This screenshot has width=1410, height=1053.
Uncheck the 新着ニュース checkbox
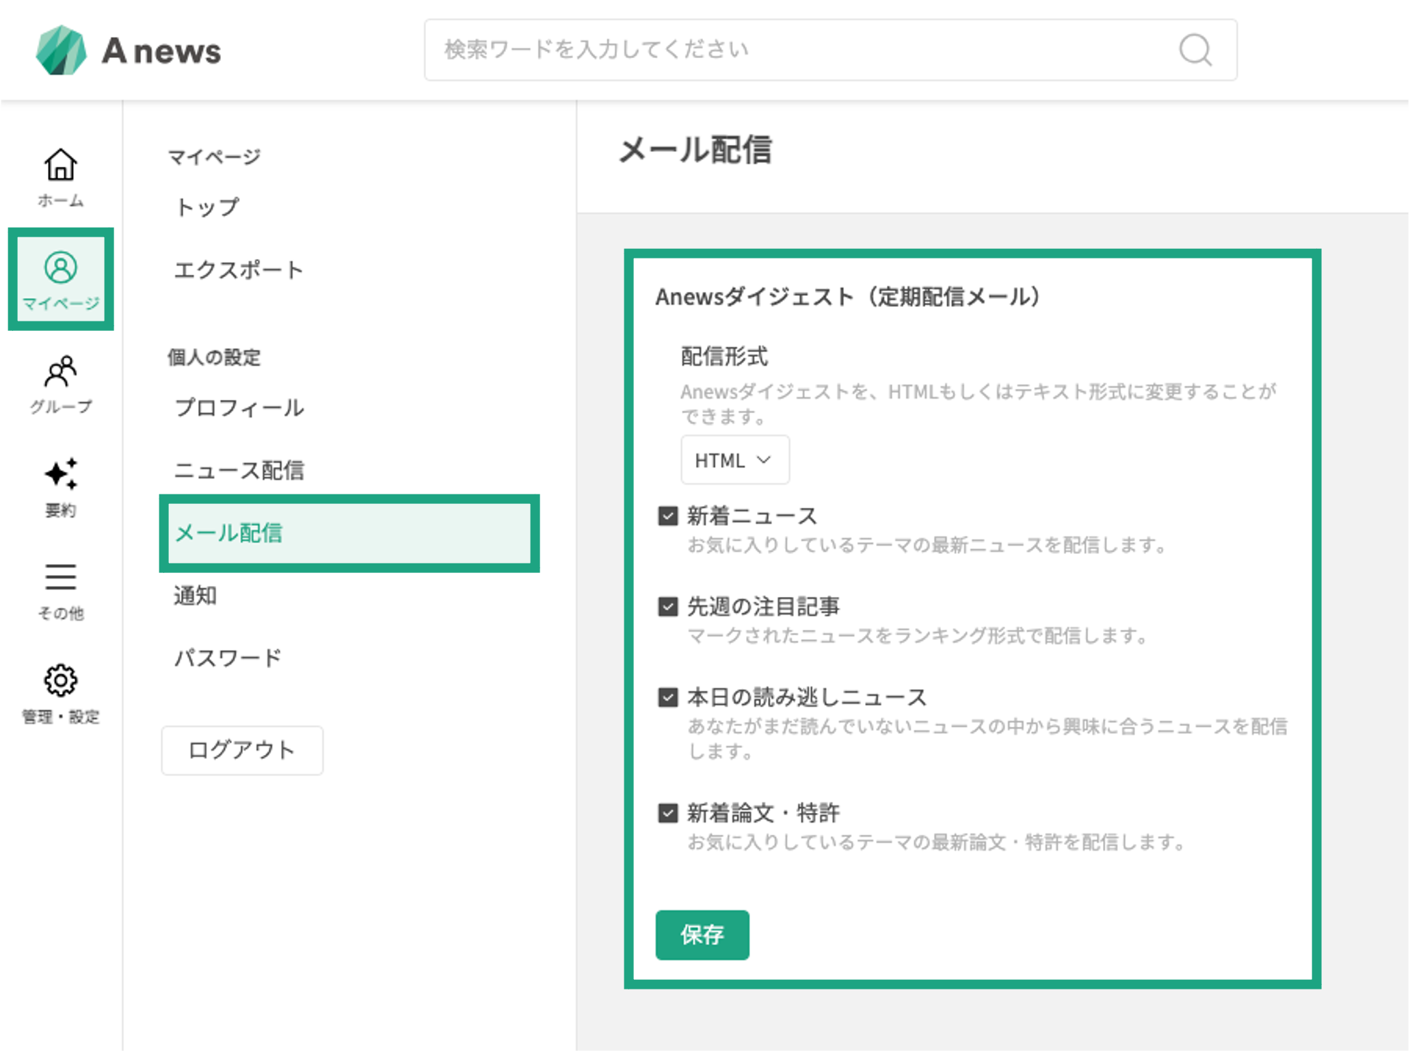click(x=667, y=516)
